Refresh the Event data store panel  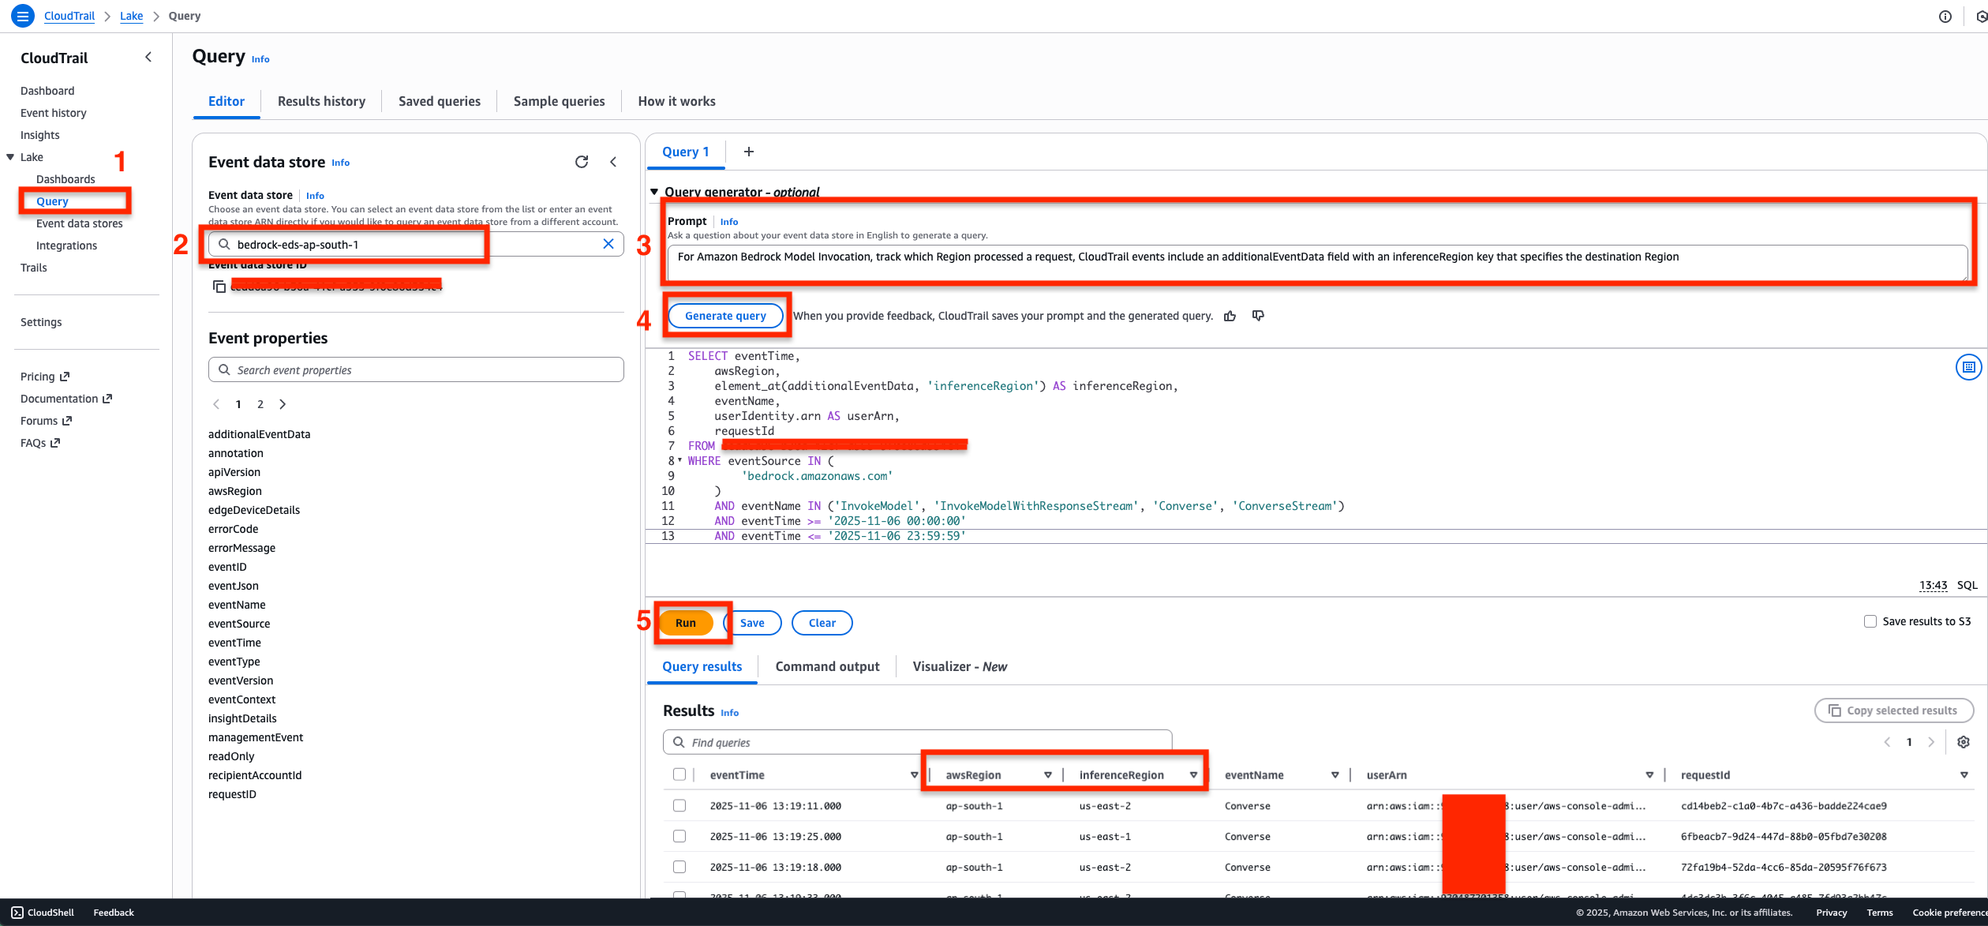(x=582, y=162)
